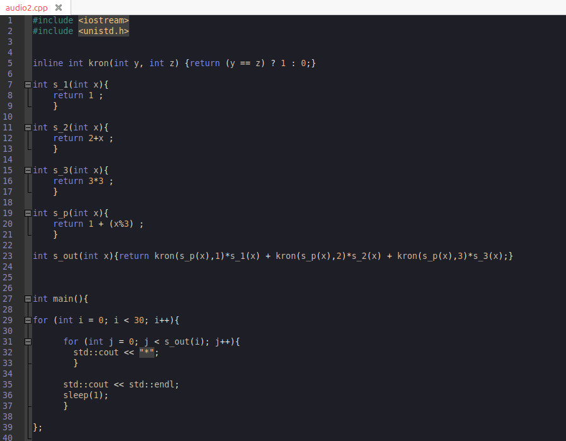Viewport: 566px width, 441px height.
Task: Collapse the s_p function fold marker
Action: click(x=28, y=214)
